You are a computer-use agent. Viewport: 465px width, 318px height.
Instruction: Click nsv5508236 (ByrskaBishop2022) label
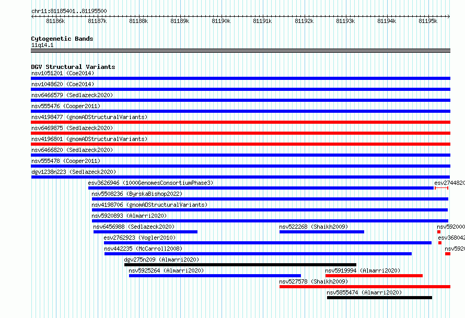(137, 194)
